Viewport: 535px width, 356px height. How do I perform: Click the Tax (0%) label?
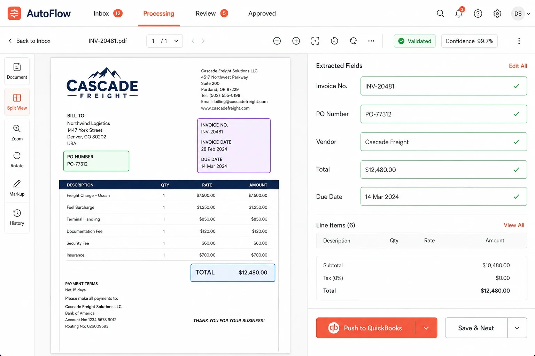pyautogui.click(x=333, y=278)
